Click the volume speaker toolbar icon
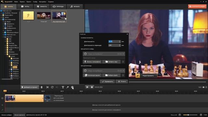 click(57, 87)
